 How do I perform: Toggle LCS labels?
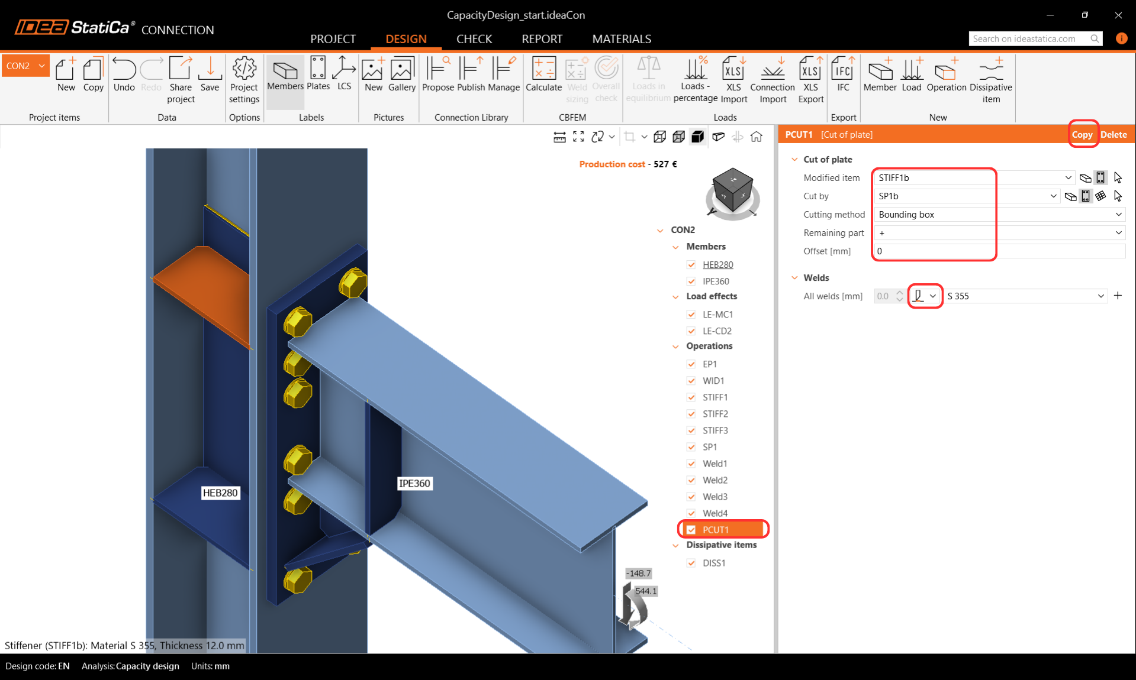click(344, 75)
